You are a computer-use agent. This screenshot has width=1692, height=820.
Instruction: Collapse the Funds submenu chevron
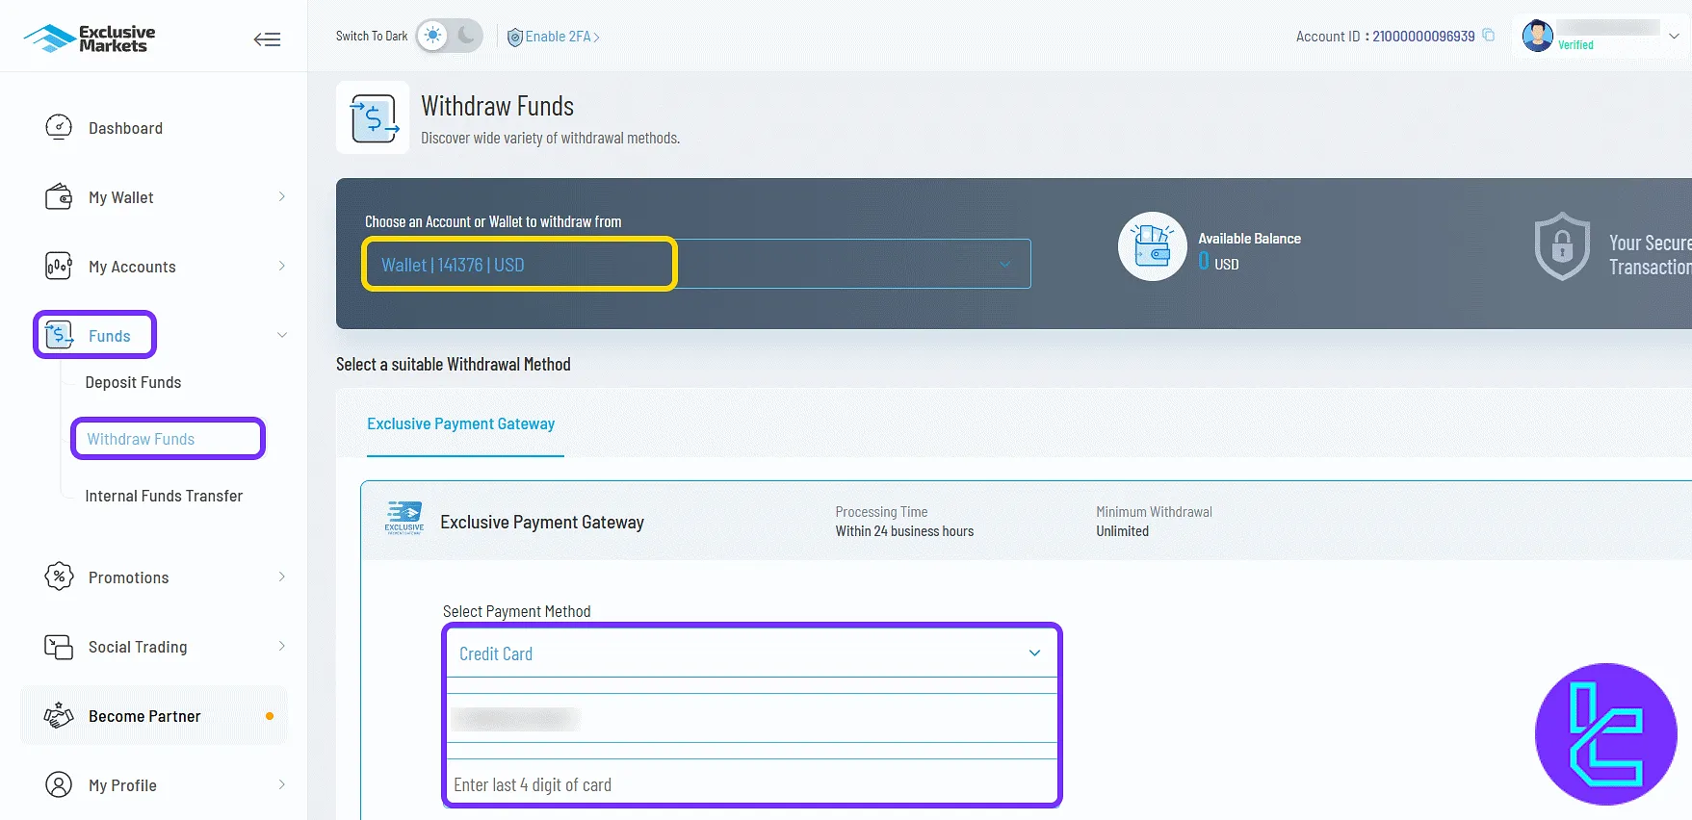281,335
